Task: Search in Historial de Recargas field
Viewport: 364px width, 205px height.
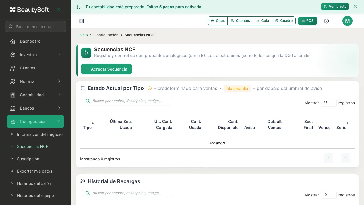Action: point(127,193)
